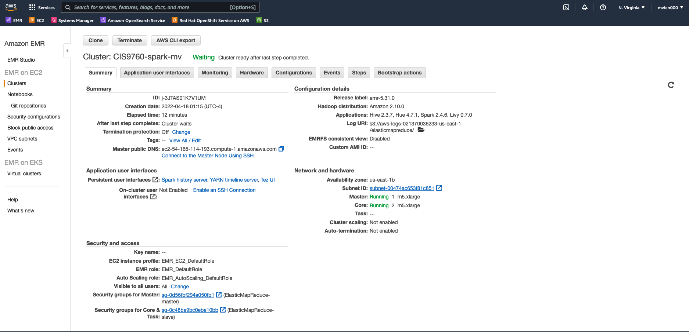Screen dimensions: 689x332
Task: Open the Monitoring tab
Action: [x=215, y=73]
